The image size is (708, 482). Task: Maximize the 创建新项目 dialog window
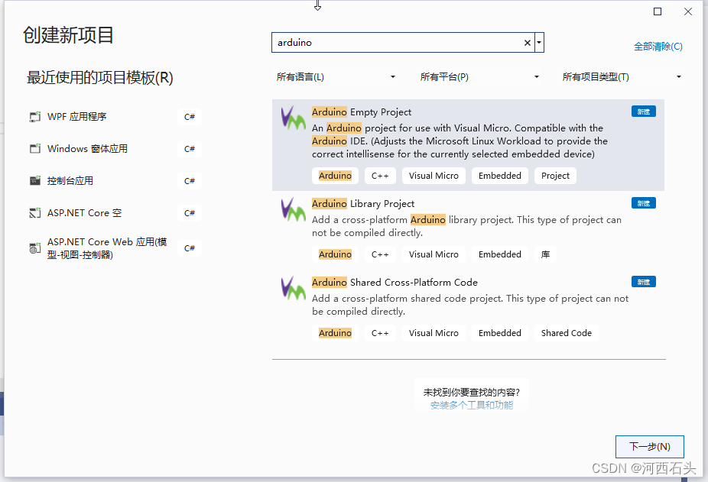(658, 11)
